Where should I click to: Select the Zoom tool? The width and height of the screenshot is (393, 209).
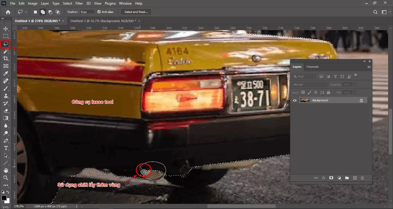(6, 178)
